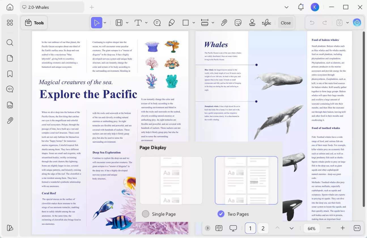Open the attachment paperclip tool

click(224, 23)
